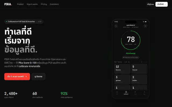Tap the history clock icon in the phone's bottom bar
The height and width of the screenshot is (107, 172).
click(135, 92)
